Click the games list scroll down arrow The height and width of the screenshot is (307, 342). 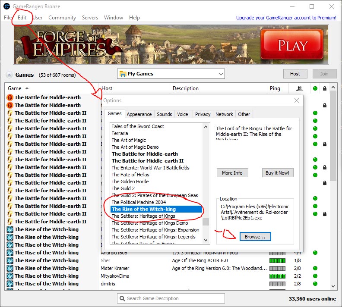pos(206,240)
